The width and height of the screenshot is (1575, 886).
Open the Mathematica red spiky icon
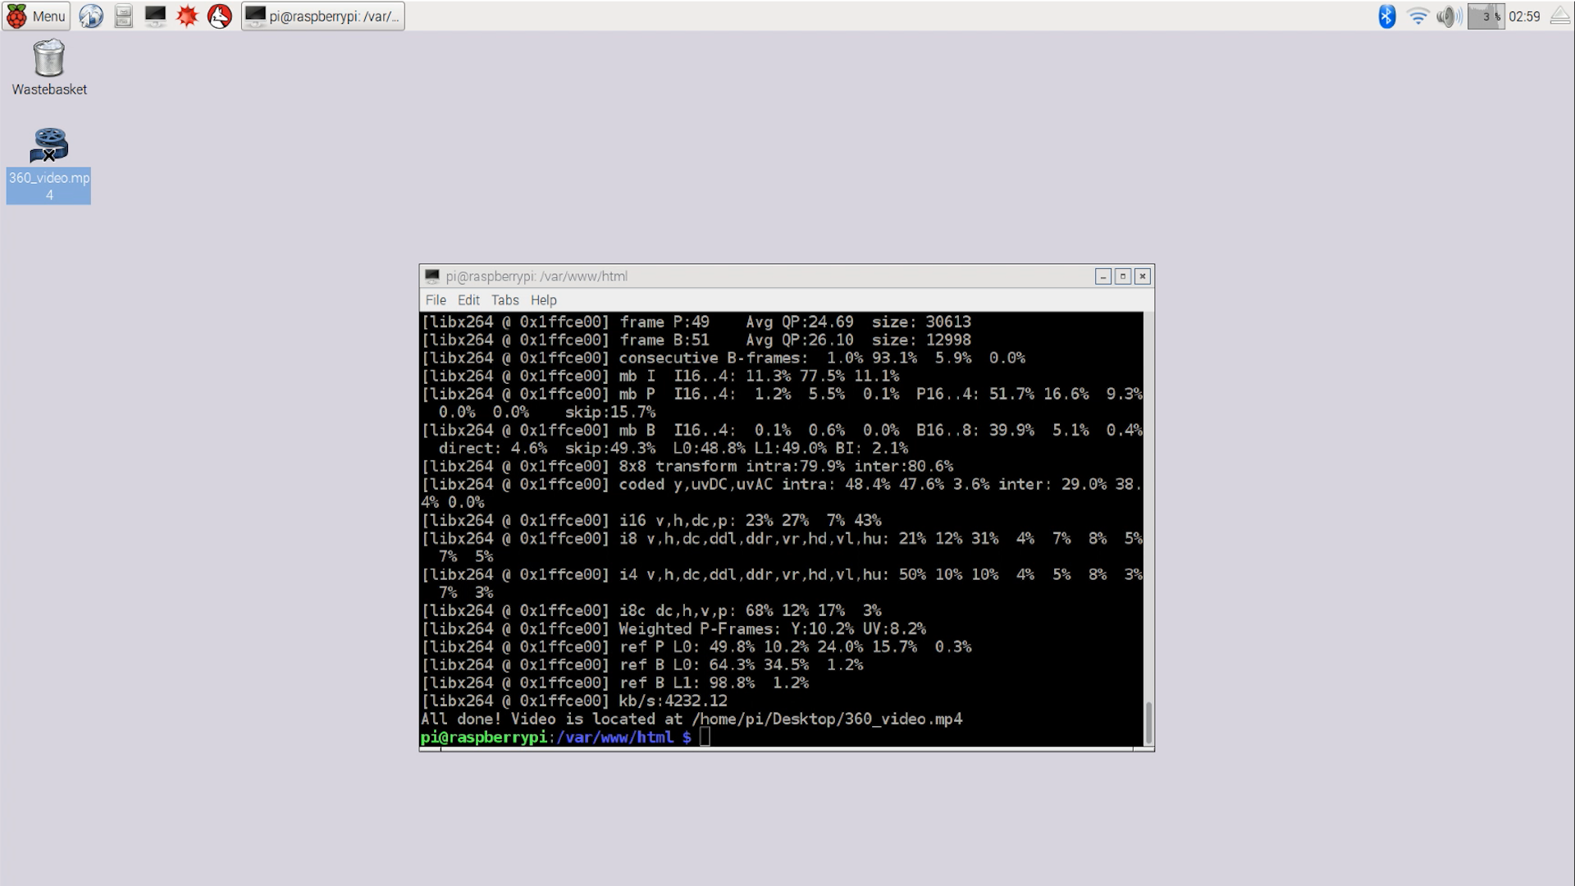pos(187,16)
